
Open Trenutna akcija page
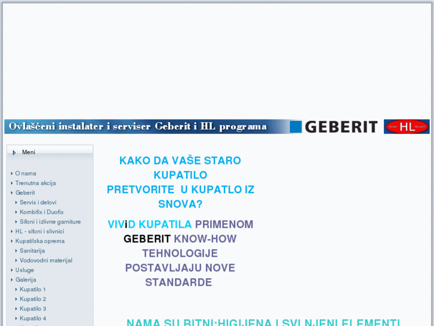click(35, 183)
